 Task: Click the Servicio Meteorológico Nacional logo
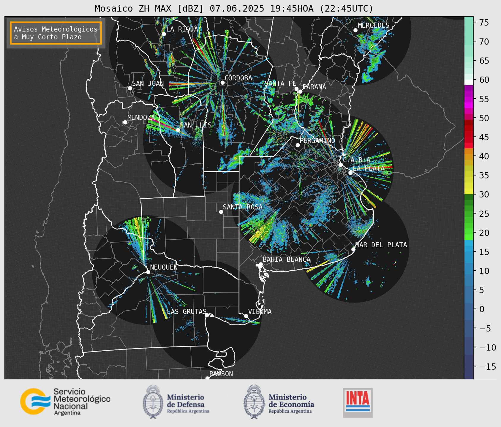tap(65, 401)
